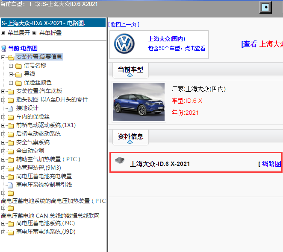Viewport: 283px width, 252px height.
Task: Click the folder icon beside 车内的保险丝
Action: click(x=11, y=117)
